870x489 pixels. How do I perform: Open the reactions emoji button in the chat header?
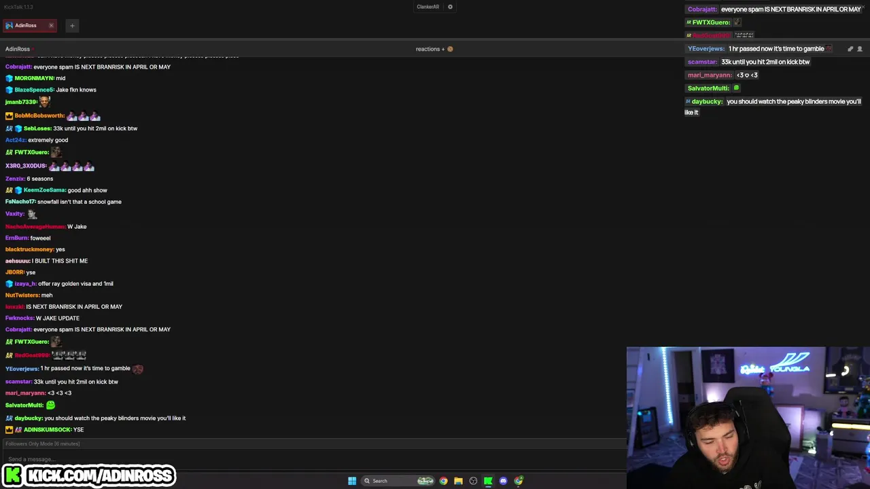[450, 49]
